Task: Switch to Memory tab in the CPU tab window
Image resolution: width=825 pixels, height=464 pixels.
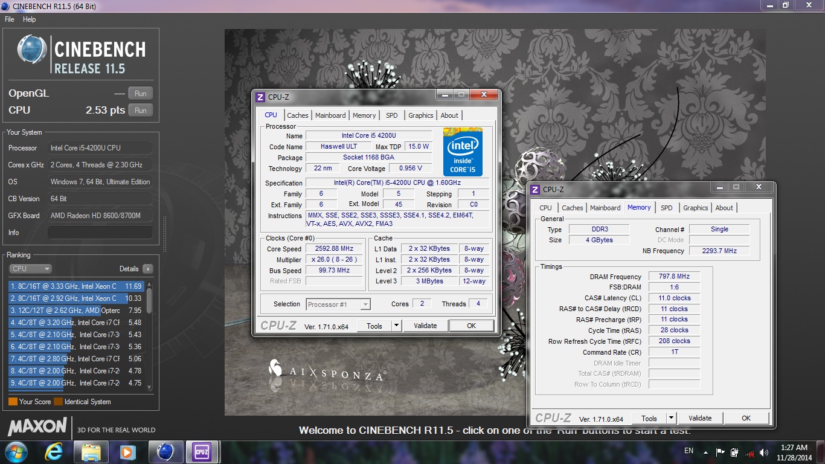Action: [x=364, y=115]
